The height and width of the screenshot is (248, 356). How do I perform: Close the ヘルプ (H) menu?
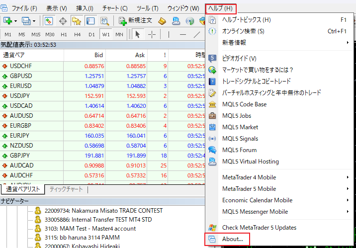coord(220,8)
